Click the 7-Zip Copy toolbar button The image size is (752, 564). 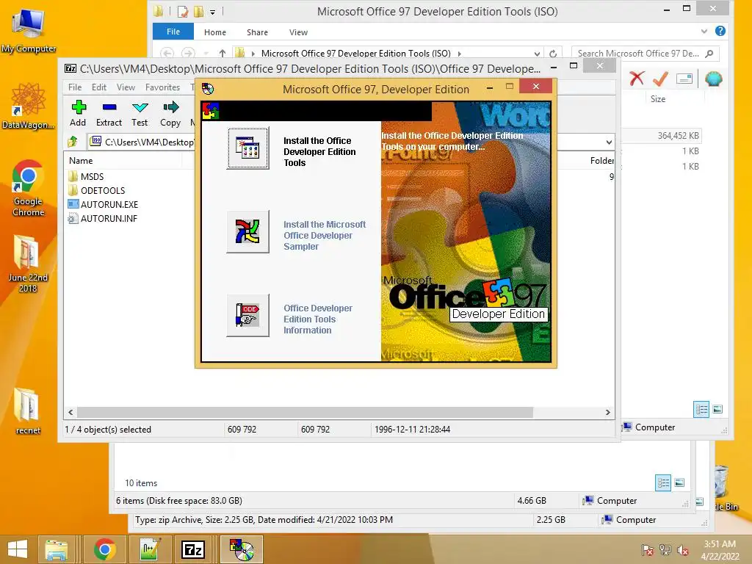click(170, 114)
